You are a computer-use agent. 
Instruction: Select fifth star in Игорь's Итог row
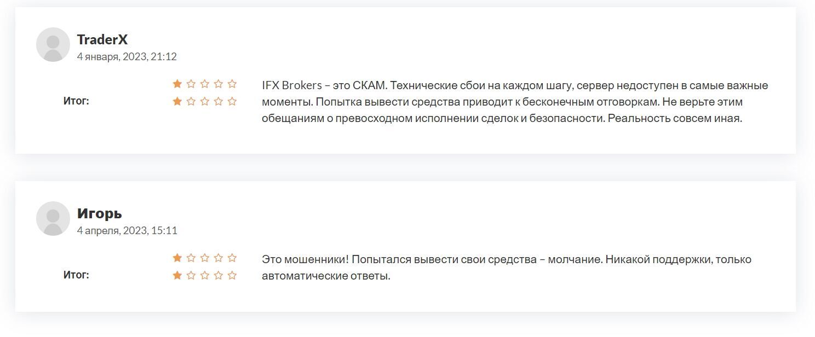pyautogui.click(x=232, y=275)
